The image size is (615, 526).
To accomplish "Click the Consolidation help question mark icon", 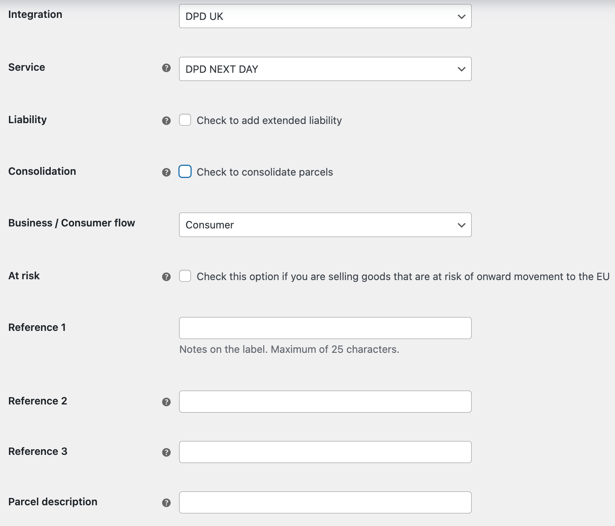I will pyautogui.click(x=166, y=172).
